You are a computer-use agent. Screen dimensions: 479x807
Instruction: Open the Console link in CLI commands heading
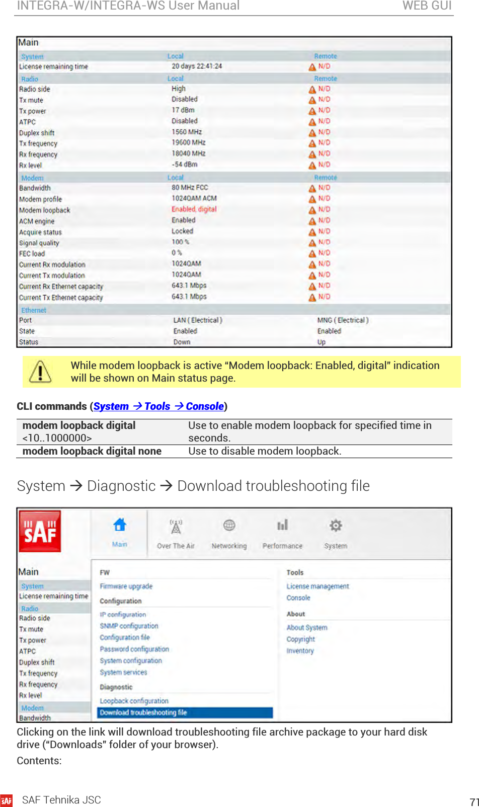(x=205, y=406)
